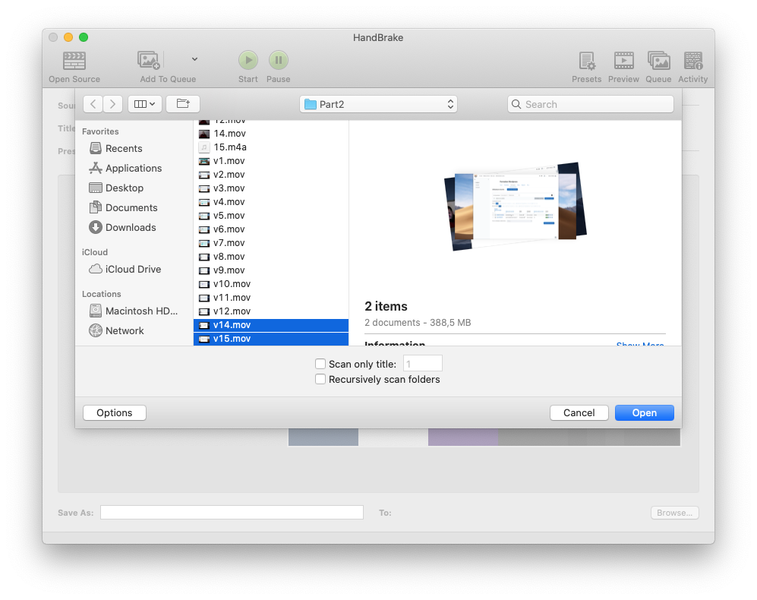
Task: Select Macintosh HD in Locations
Action: (x=134, y=311)
